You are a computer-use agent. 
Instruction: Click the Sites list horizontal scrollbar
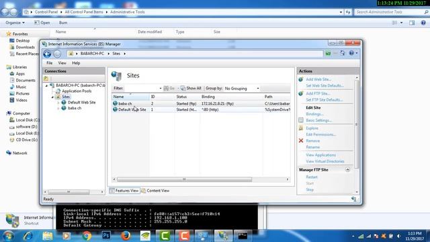(x=184, y=179)
